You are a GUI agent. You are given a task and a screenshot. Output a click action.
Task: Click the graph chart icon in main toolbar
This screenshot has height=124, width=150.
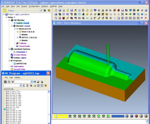(146, 14)
